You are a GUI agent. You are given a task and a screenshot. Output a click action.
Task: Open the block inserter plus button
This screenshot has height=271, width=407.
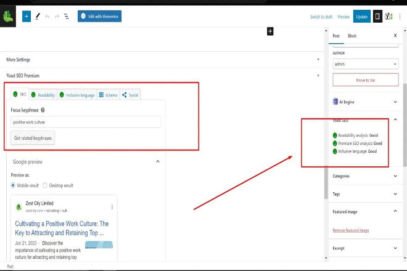27,17
